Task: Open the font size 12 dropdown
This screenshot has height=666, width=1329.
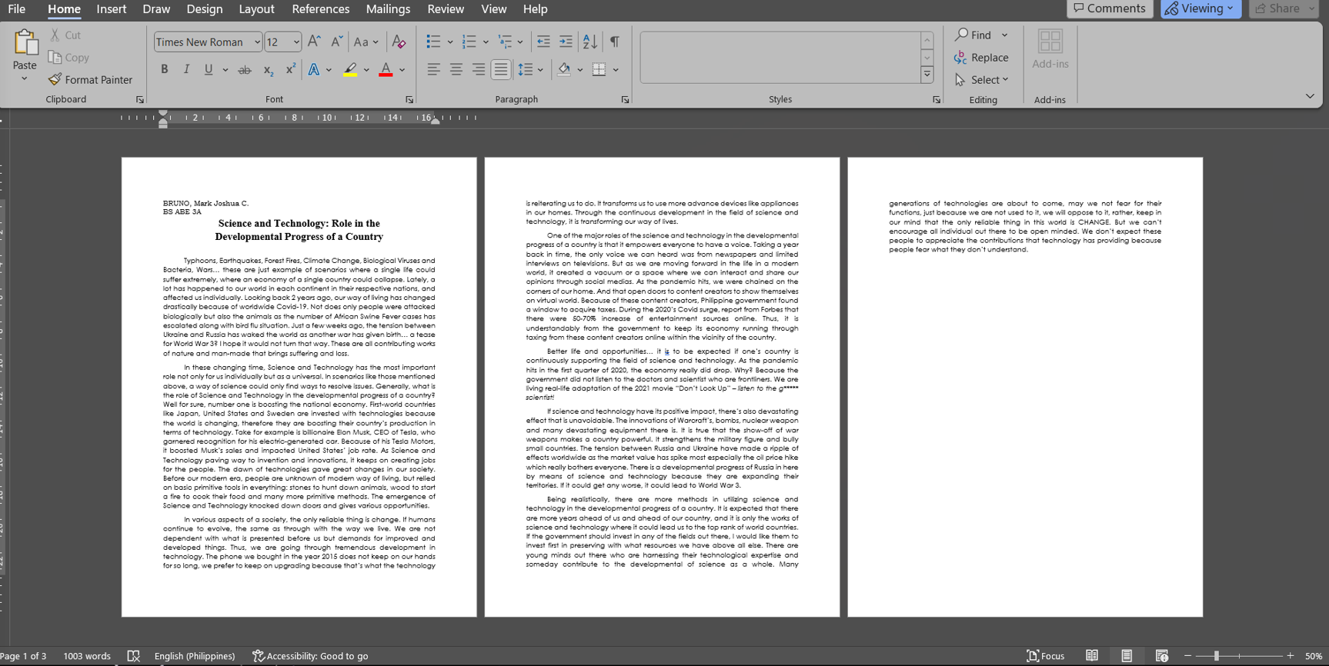Action: coord(296,42)
